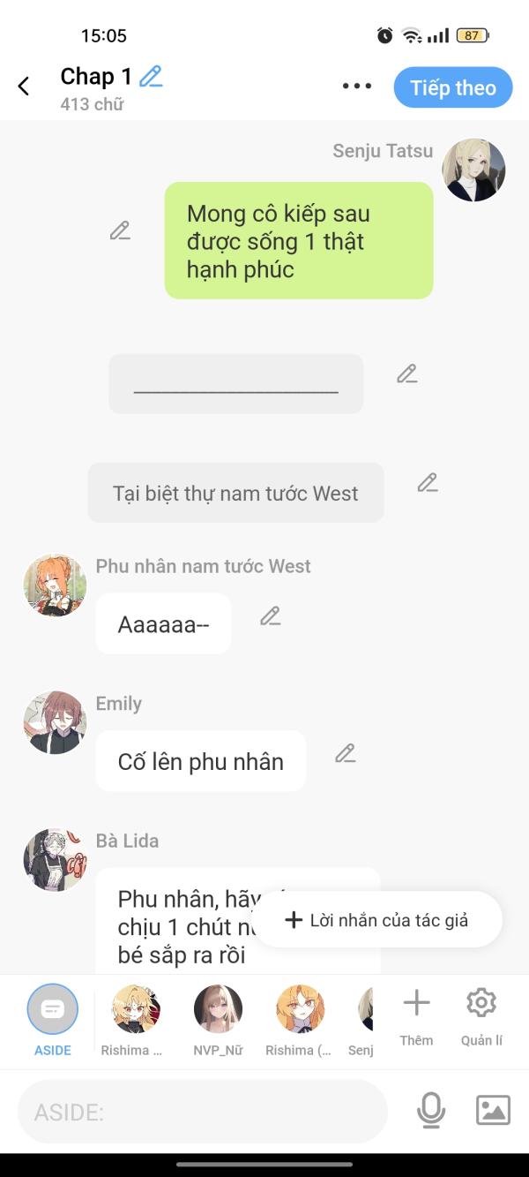Viewport: 529px width, 1177px height.
Task: Choose the NVP_Nữ character avatar
Action: pyautogui.click(x=218, y=1020)
